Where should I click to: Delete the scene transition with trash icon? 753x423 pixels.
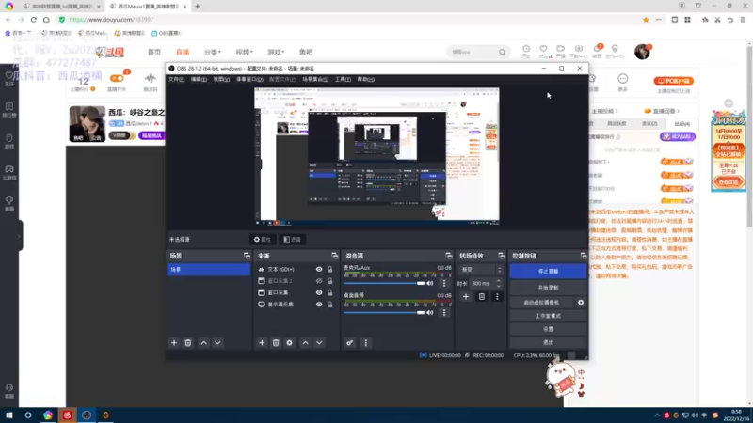pyautogui.click(x=482, y=297)
